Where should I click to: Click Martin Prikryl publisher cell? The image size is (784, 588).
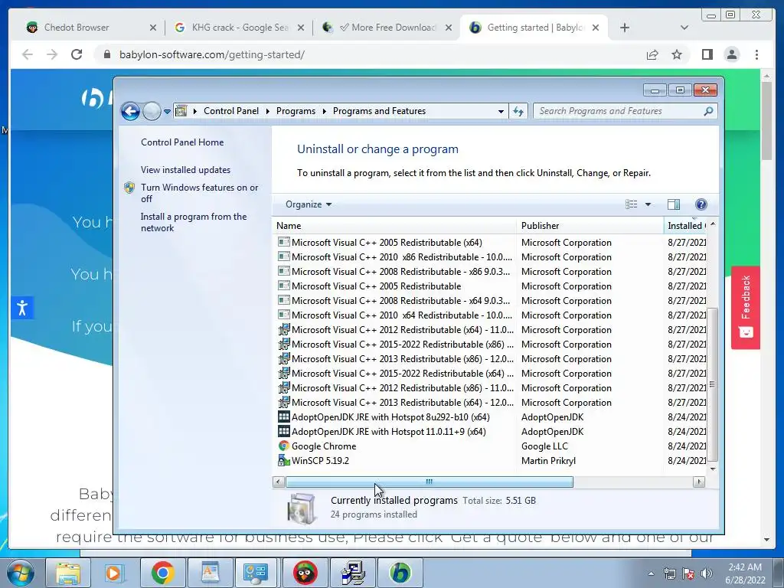[x=548, y=460]
